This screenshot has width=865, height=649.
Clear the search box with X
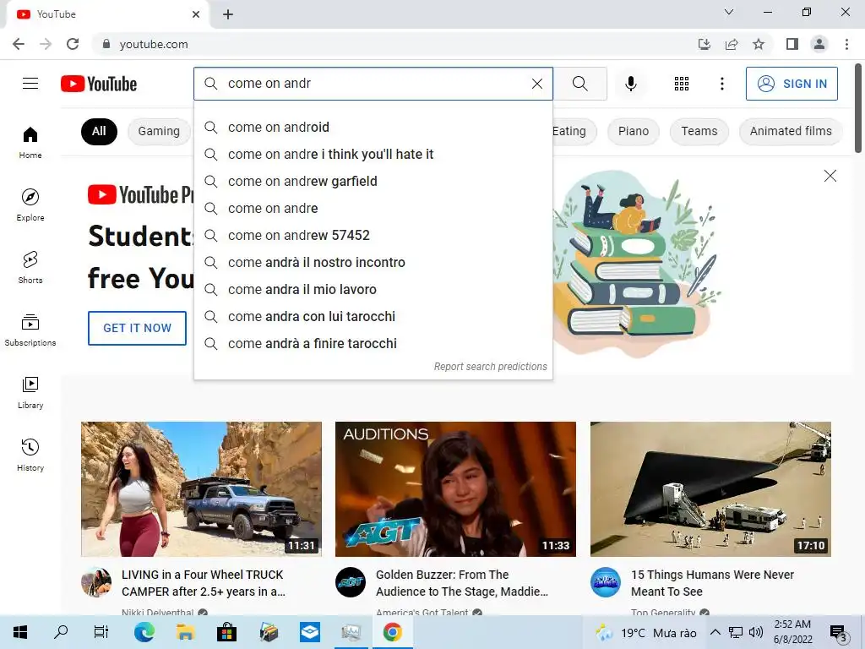point(536,84)
